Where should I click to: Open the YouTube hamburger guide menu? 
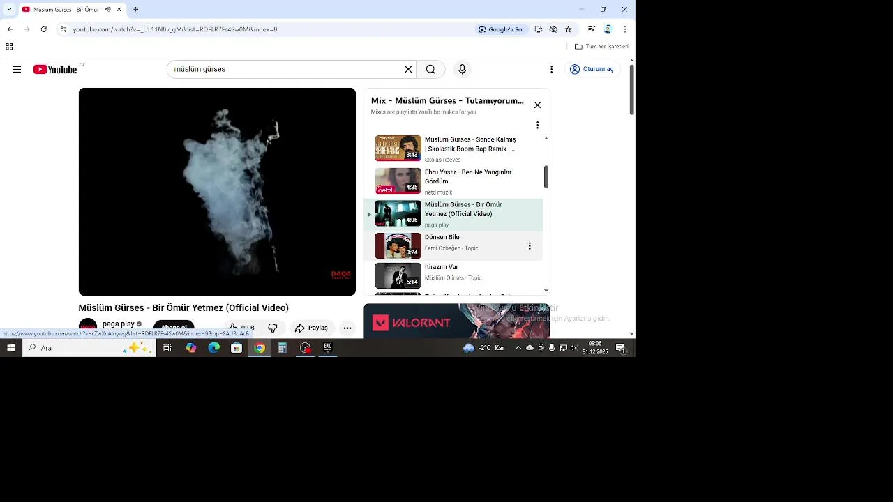[17, 70]
